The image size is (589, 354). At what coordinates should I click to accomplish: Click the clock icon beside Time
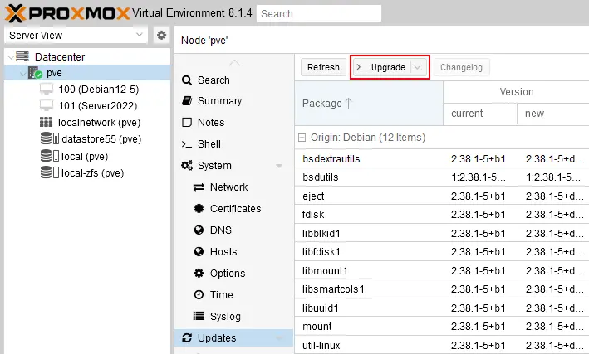coord(199,295)
